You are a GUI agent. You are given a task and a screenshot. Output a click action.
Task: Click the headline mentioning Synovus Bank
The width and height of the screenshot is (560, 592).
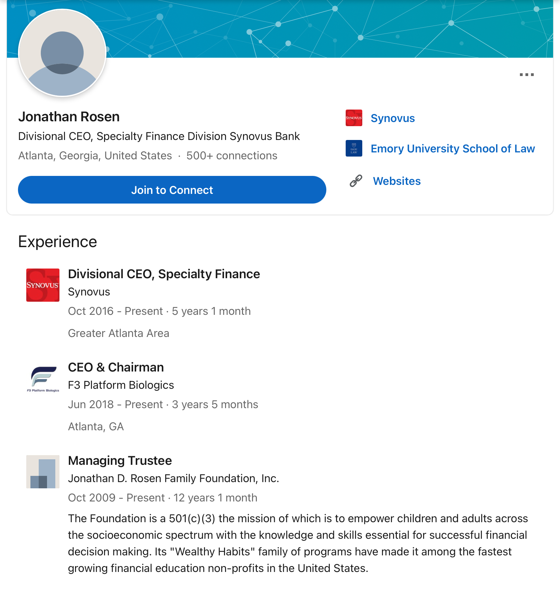coord(159,137)
